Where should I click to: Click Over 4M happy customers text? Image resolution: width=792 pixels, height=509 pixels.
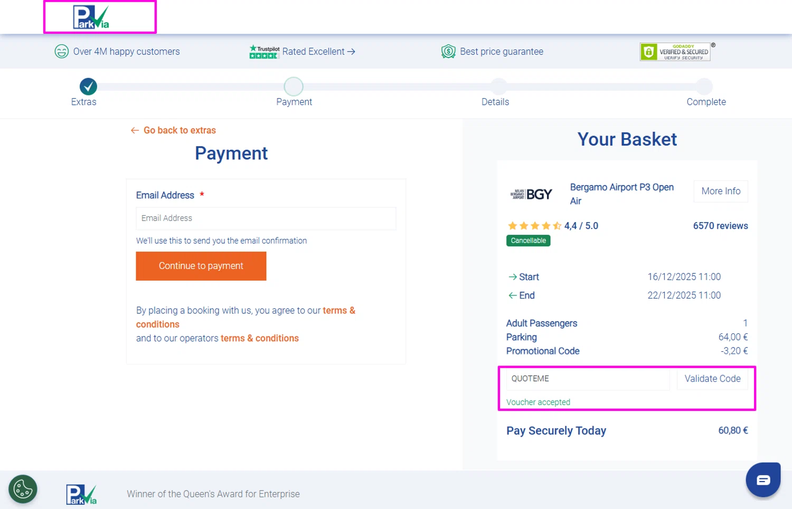126,52
